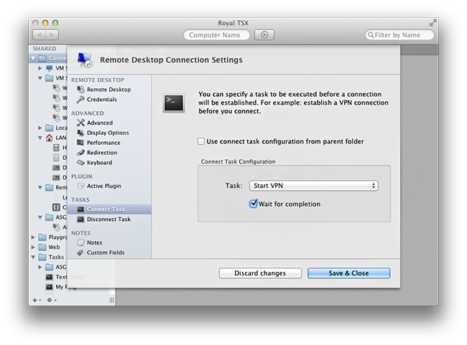This screenshot has width=467, height=345.
Task: Collapse the LAN folder triangle
Action: pos(40,138)
